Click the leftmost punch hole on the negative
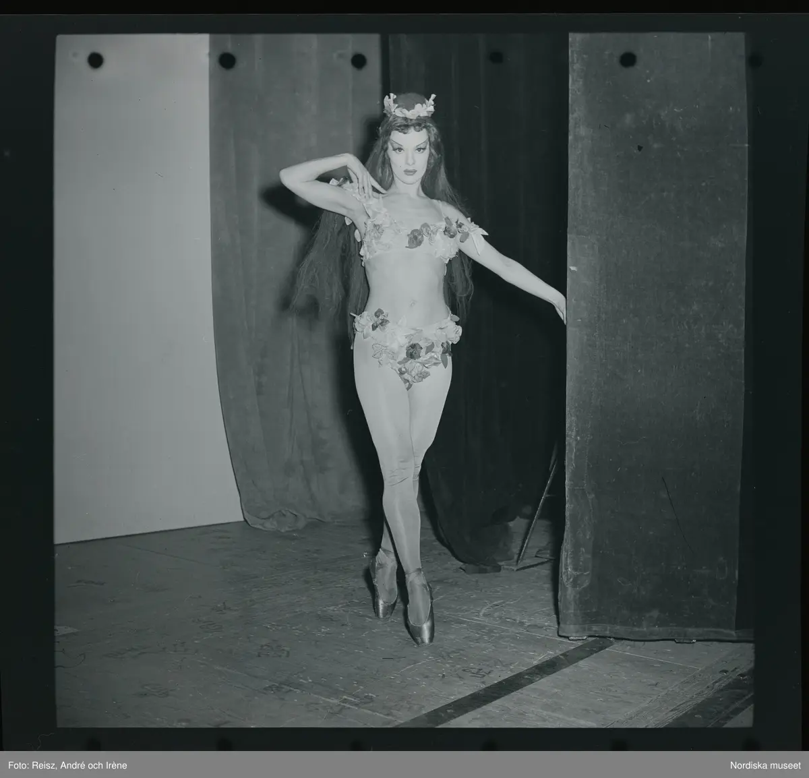This screenshot has height=778, width=809. coord(95,60)
